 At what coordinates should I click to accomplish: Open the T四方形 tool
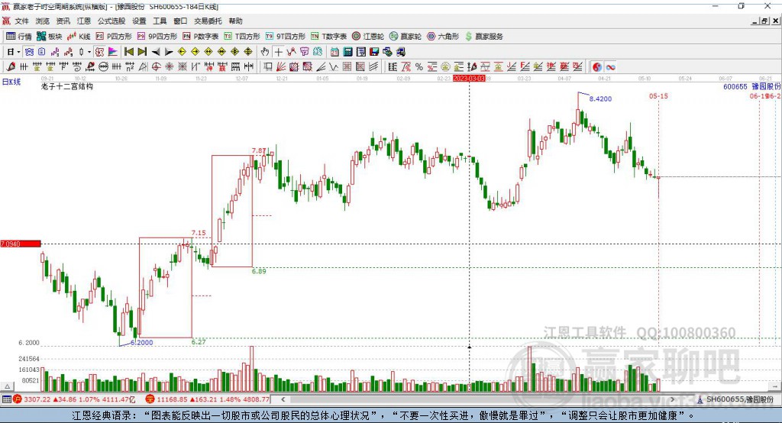[x=242, y=37]
